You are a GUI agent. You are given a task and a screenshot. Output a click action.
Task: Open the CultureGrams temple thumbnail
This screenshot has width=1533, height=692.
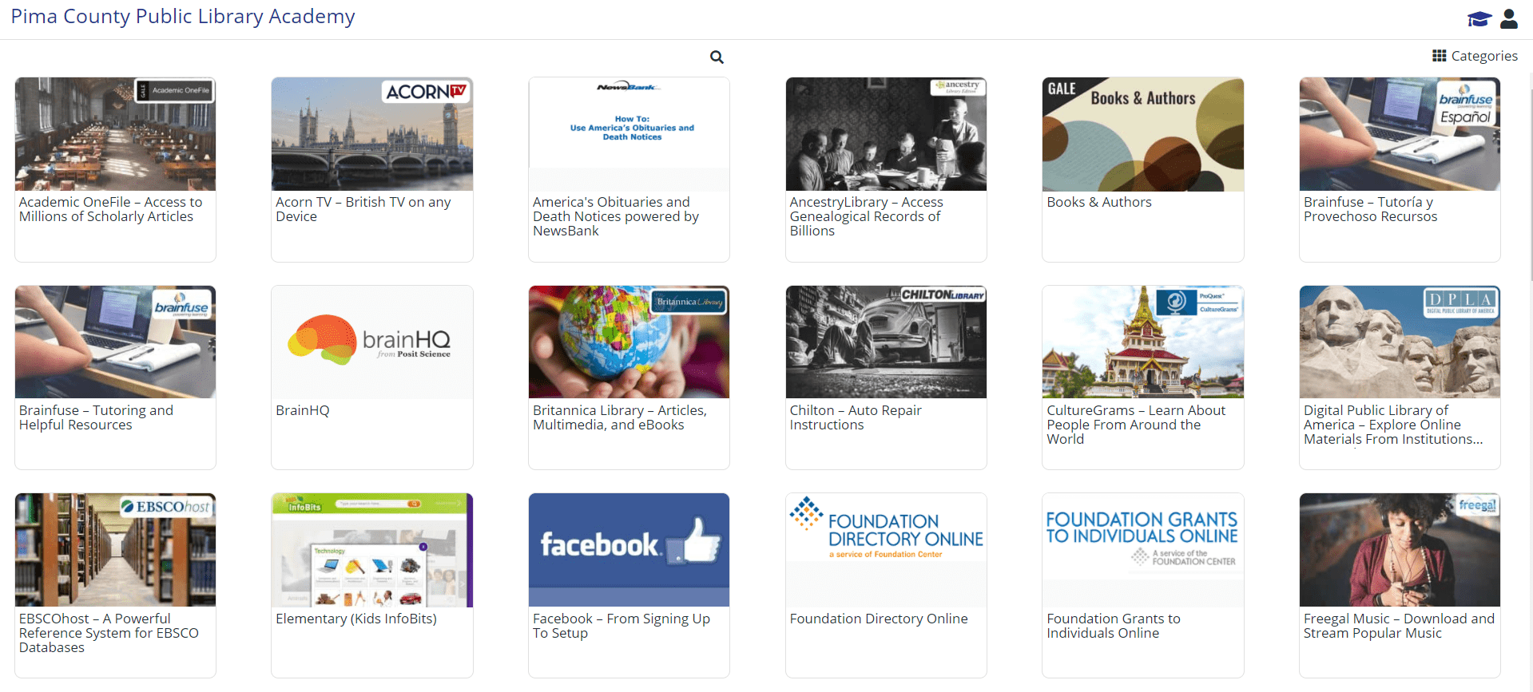coord(1143,342)
